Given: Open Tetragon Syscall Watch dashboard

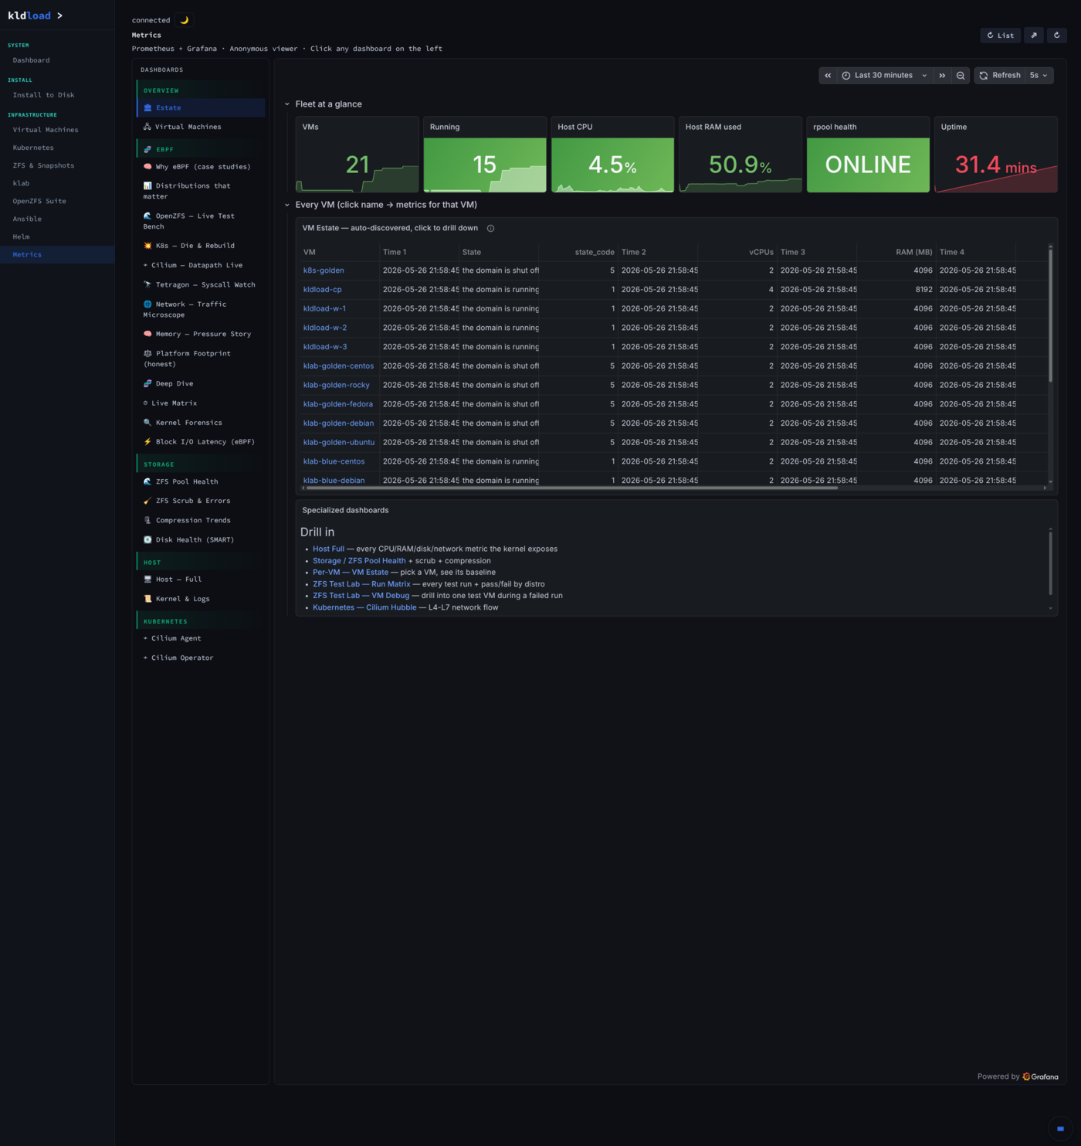Looking at the screenshot, I should (x=201, y=284).
